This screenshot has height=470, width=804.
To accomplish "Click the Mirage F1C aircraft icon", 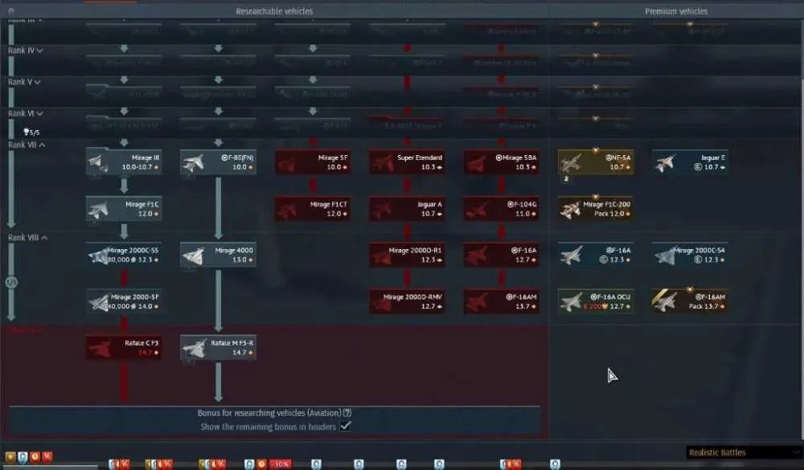I will (x=98, y=209).
